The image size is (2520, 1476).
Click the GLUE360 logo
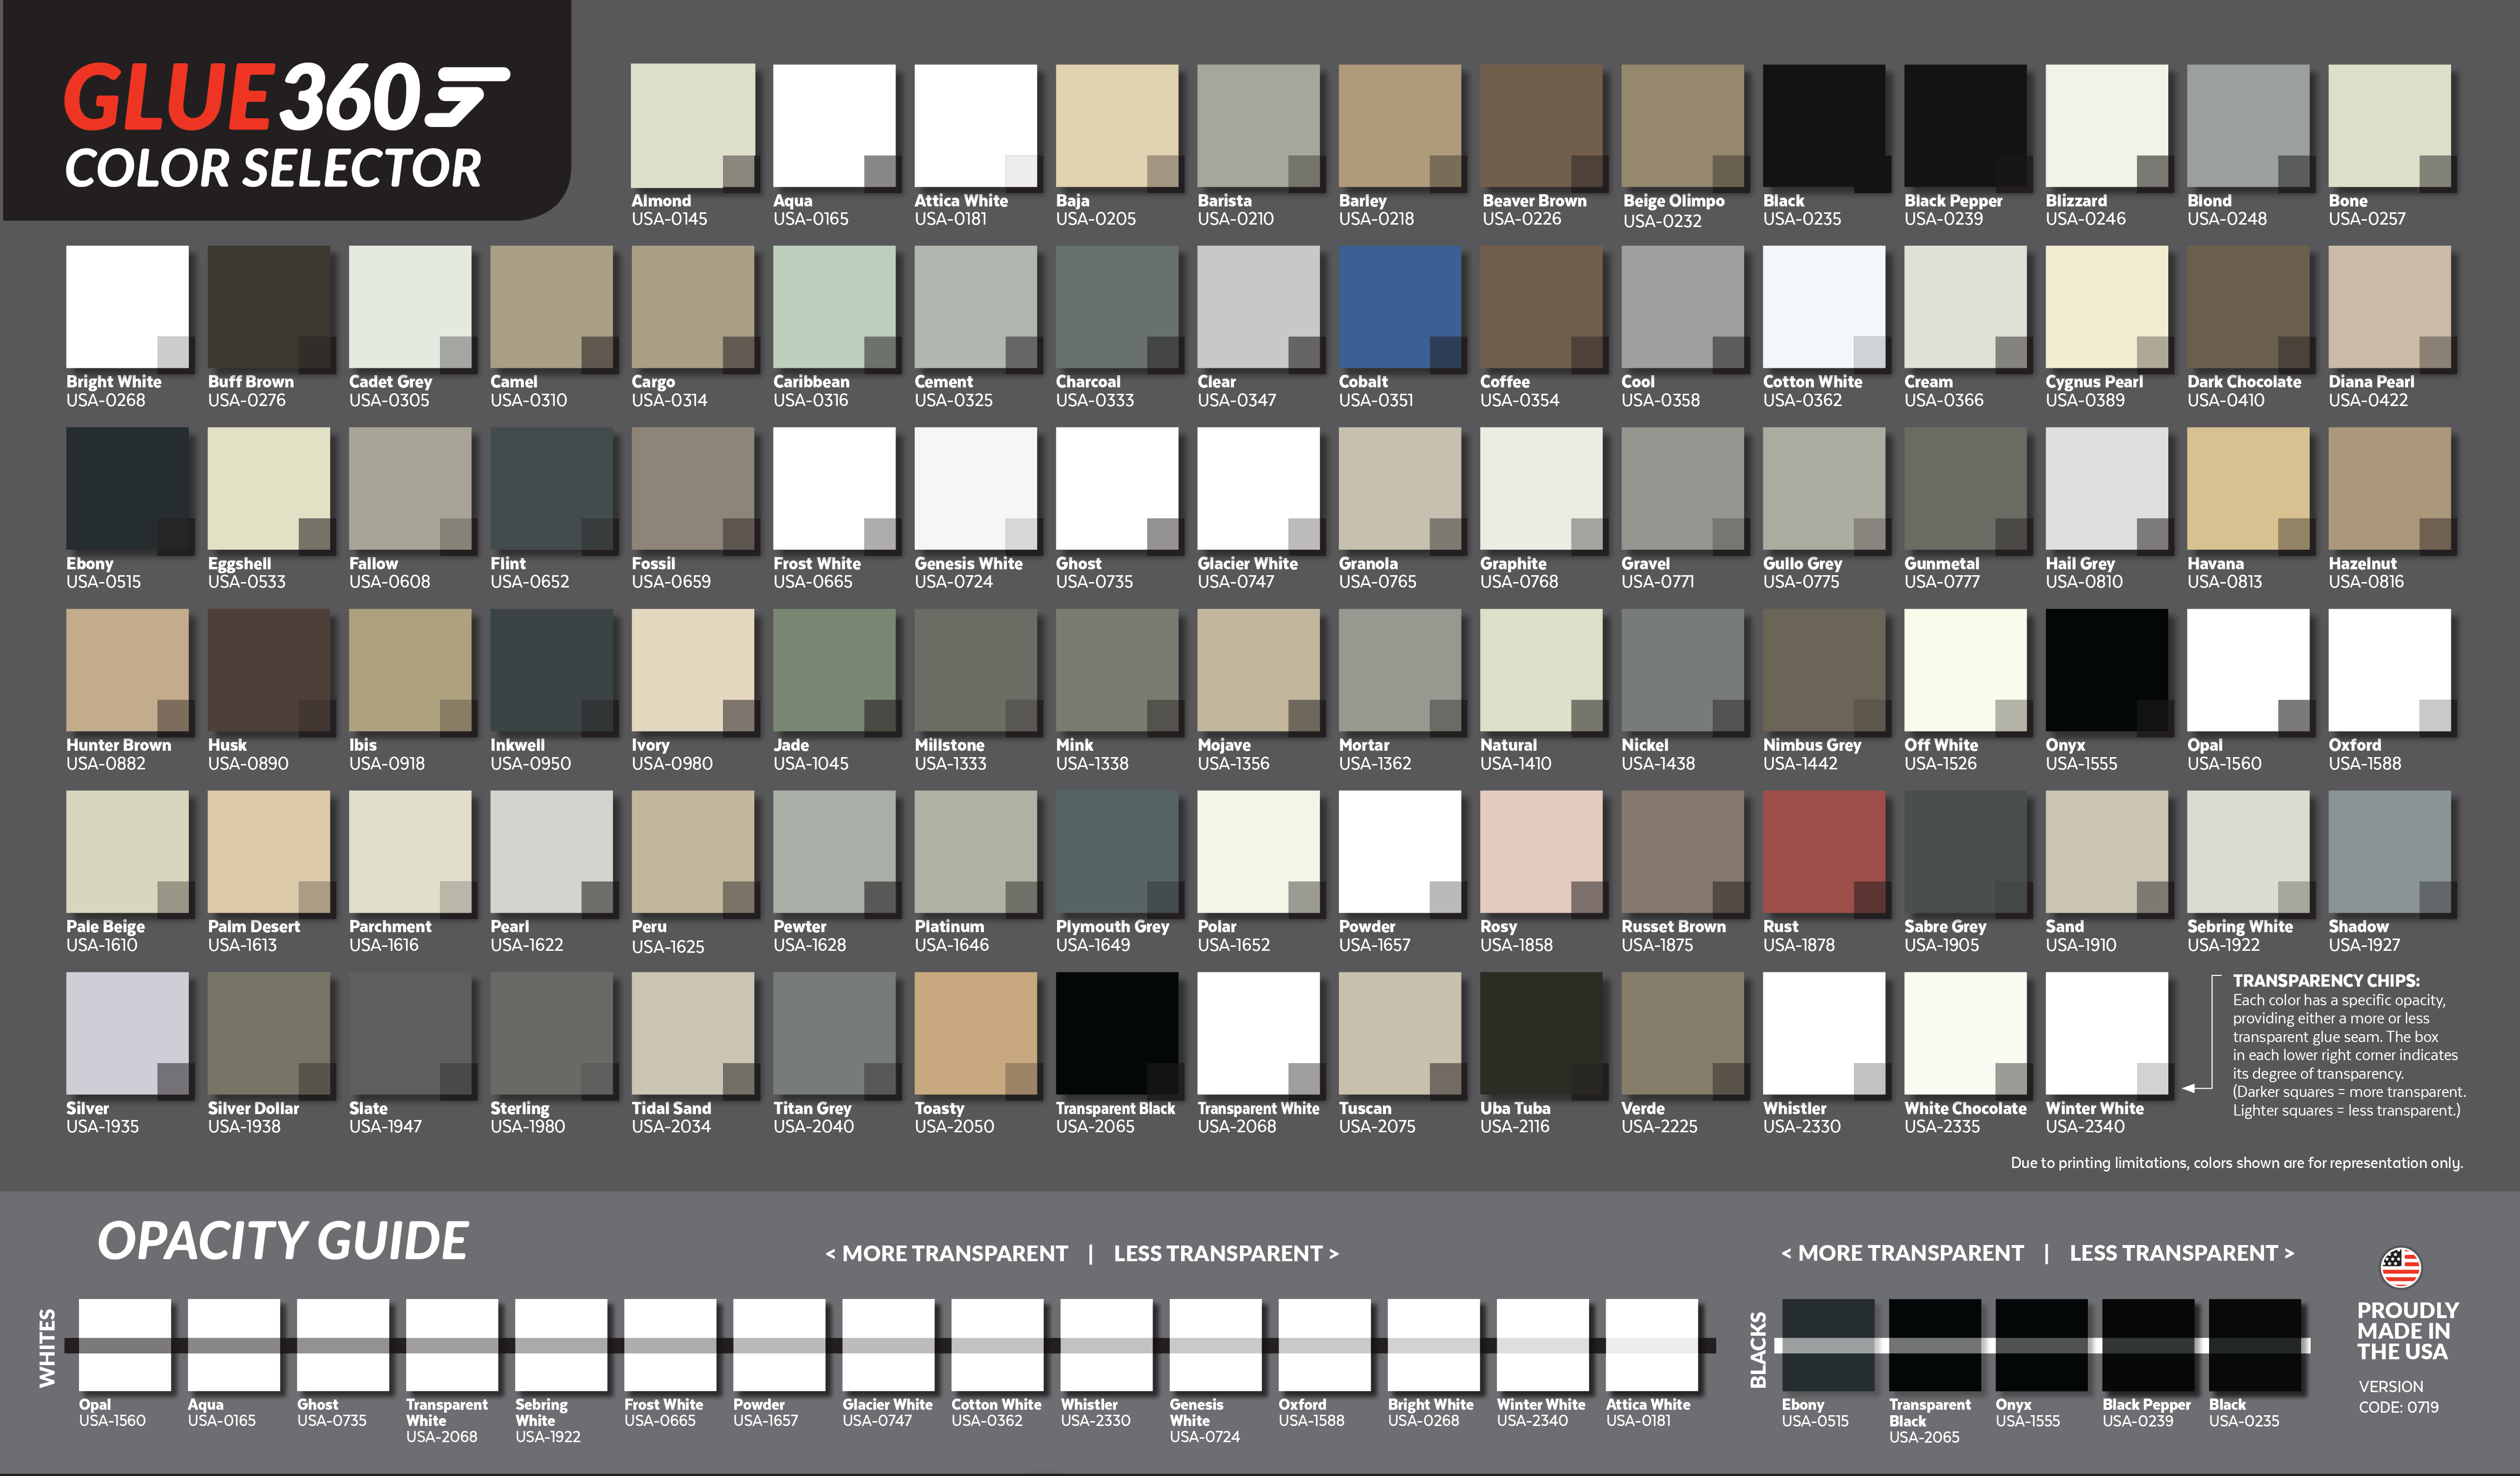[x=287, y=97]
